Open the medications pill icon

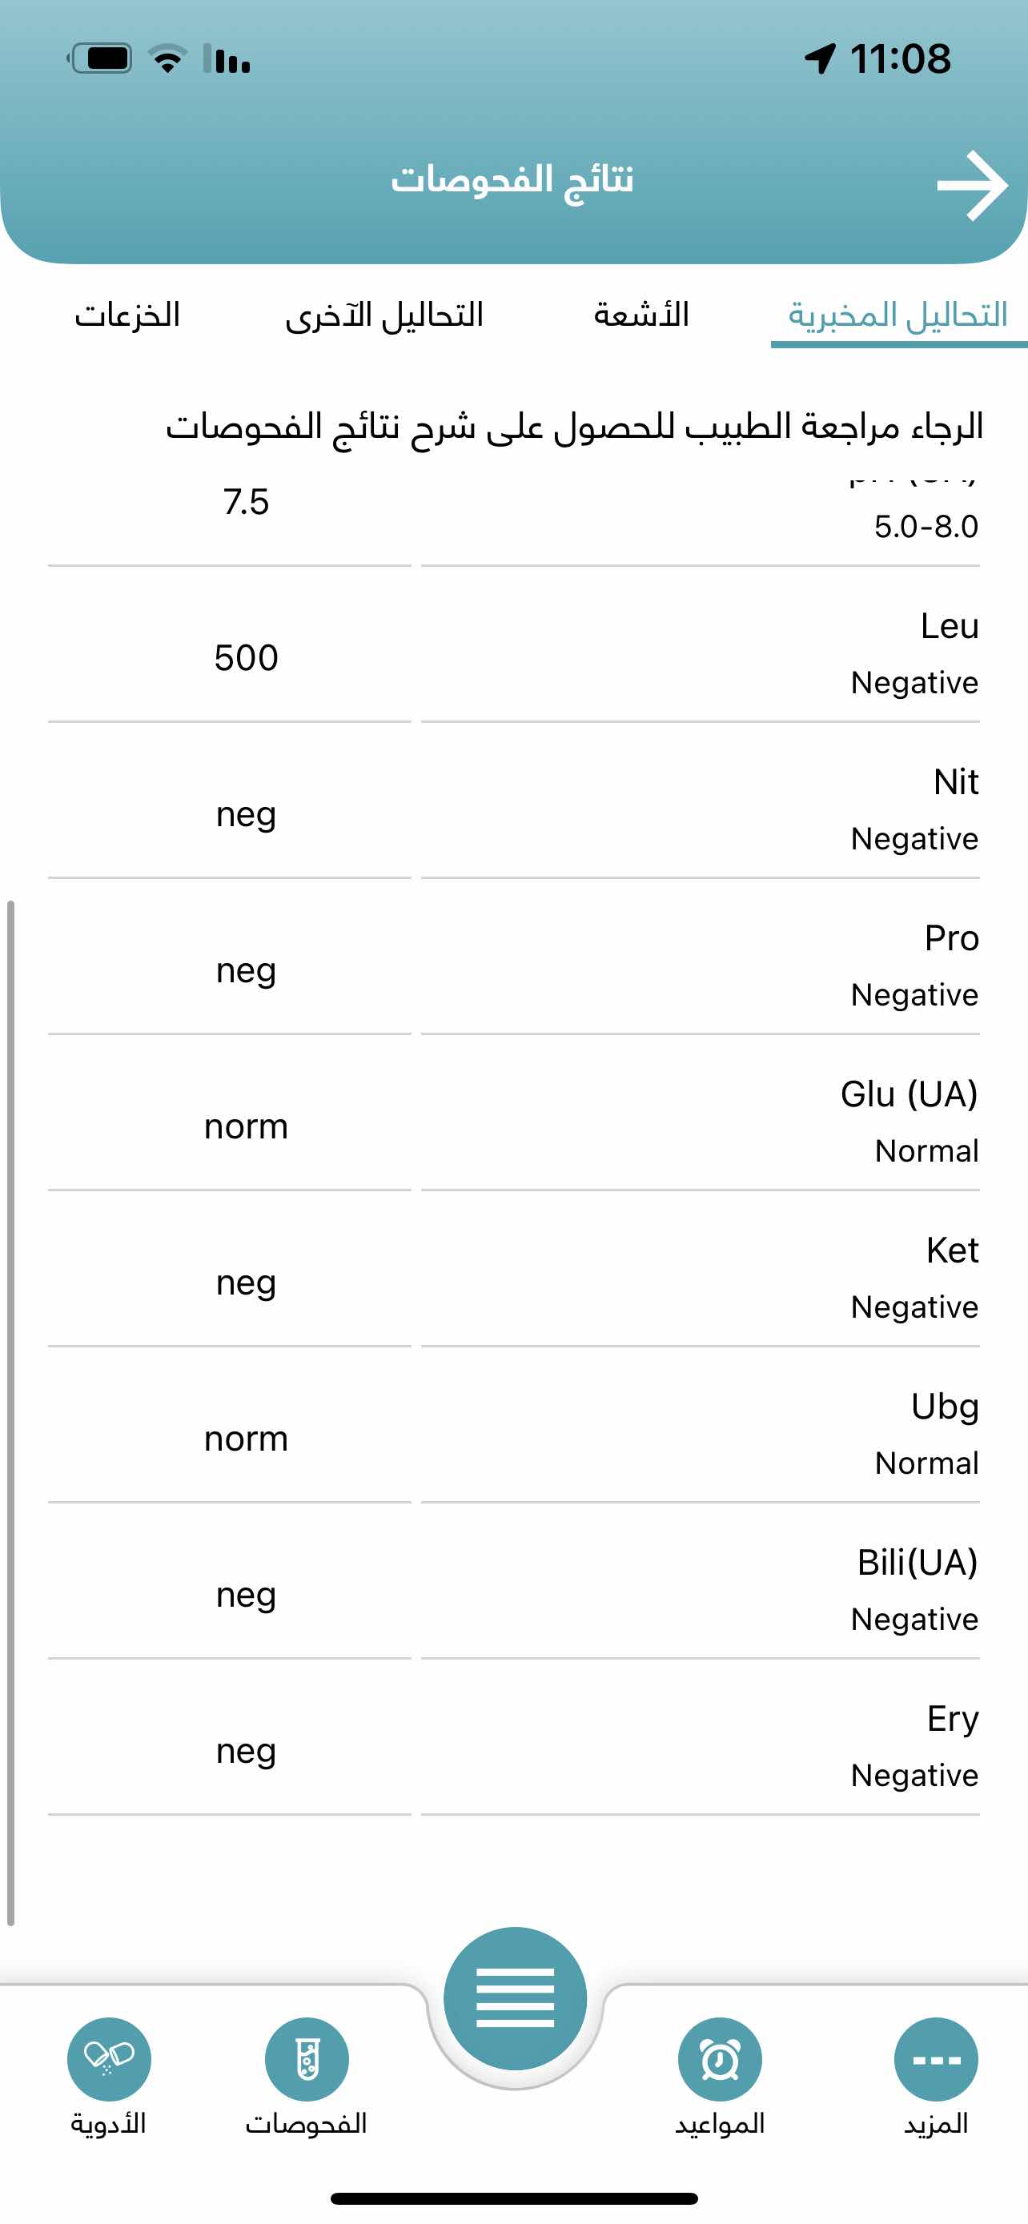(109, 2058)
